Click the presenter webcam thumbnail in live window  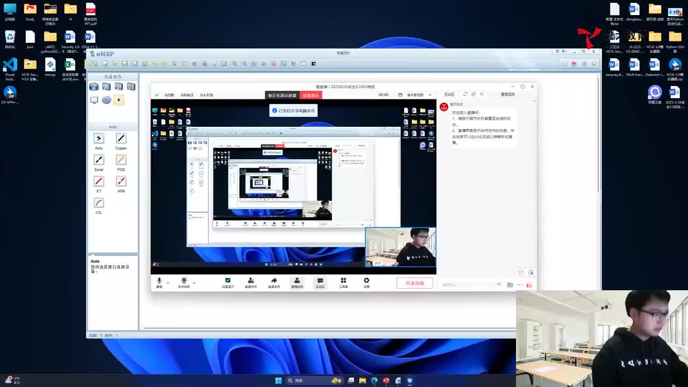pyautogui.click(x=400, y=247)
